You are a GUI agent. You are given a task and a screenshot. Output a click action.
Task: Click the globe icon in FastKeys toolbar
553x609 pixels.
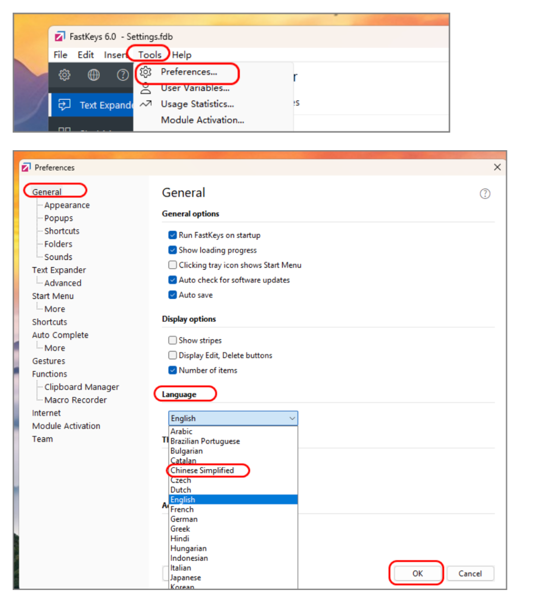(94, 74)
